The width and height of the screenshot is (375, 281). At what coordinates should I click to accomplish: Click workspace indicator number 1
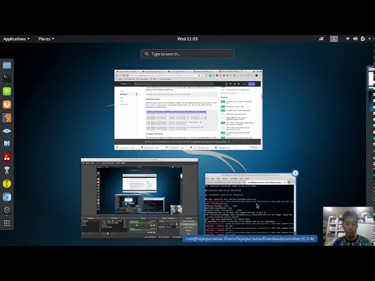click(334, 39)
